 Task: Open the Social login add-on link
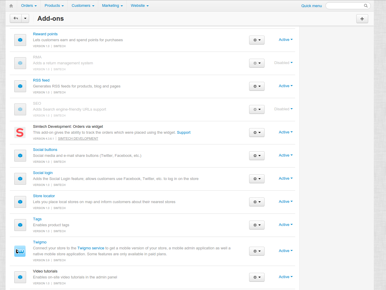point(43,173)
